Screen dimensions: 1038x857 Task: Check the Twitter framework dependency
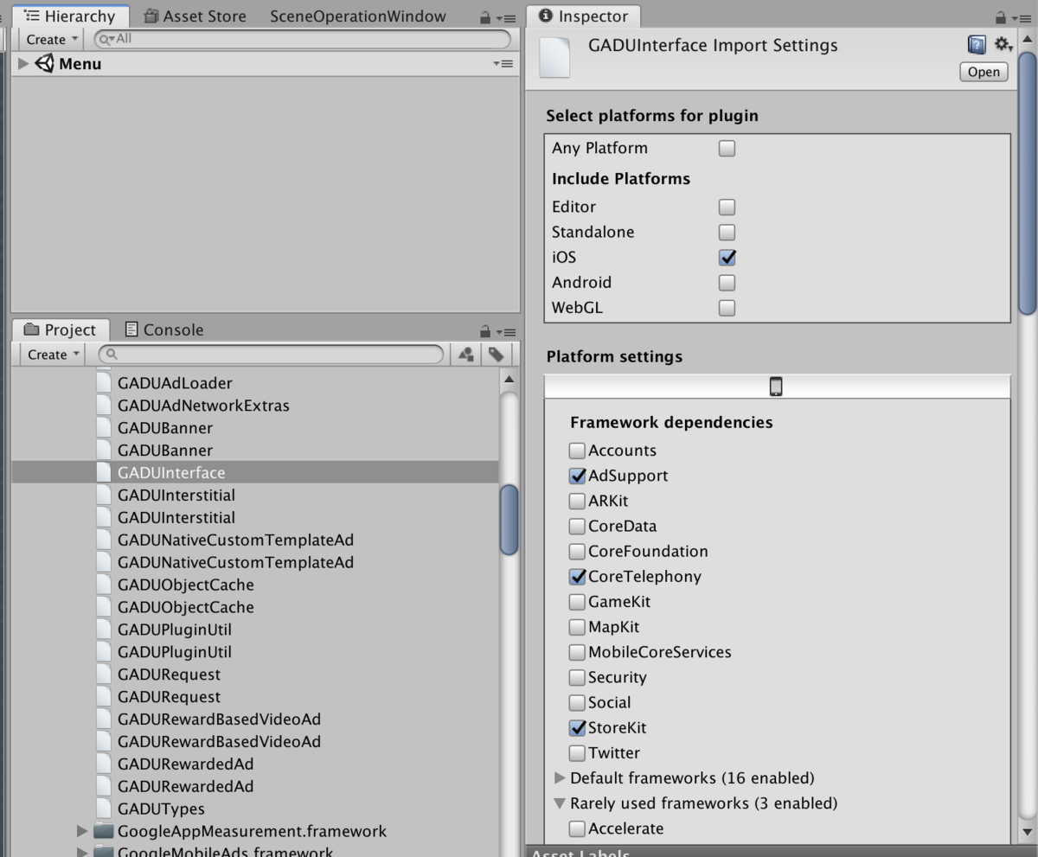pyautogui.click(x=577, y=753)
